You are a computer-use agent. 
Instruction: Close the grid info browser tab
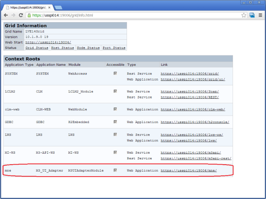[x=50, y=8]
